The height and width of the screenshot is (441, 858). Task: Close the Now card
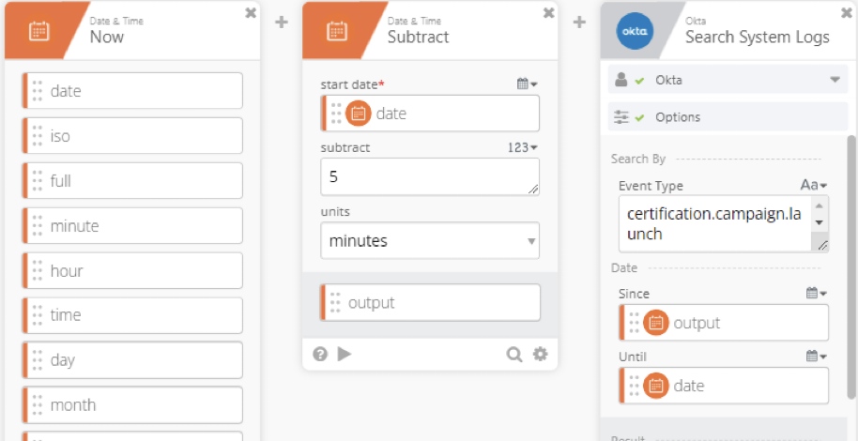pos(251,13)
